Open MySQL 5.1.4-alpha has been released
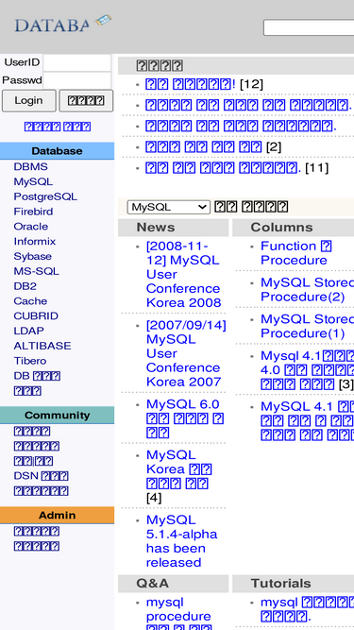Image resolution: width=354 pixels, height=630 pixels. point(181,541)
